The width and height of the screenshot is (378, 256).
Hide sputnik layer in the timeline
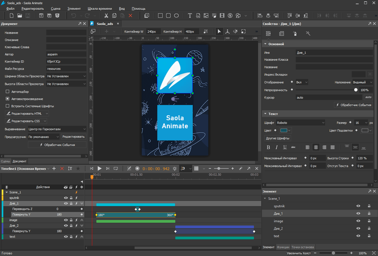(66, 198)
